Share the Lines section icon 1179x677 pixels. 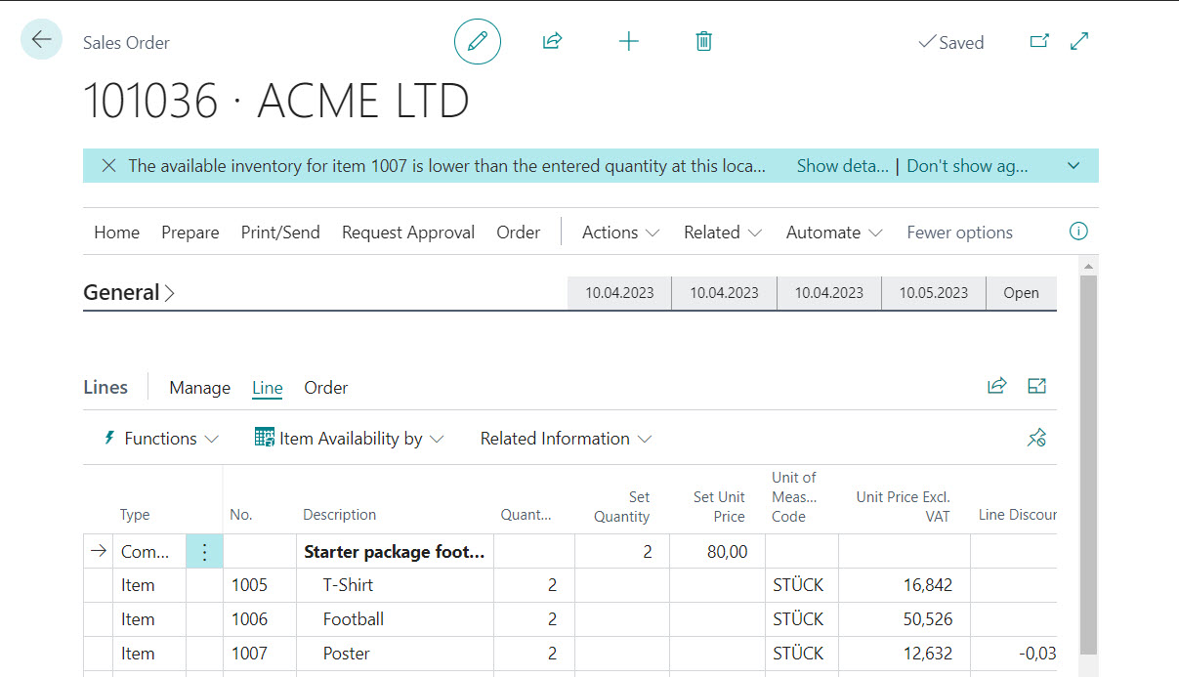[996, 386]
